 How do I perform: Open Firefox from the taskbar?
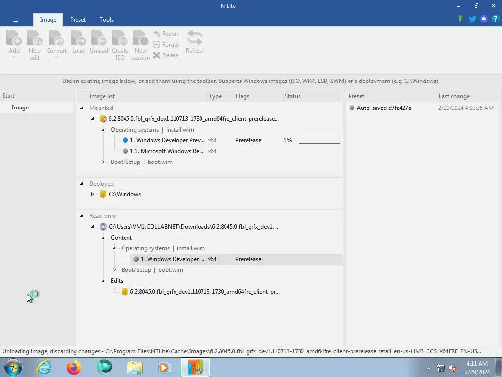(x=74, y=367)
